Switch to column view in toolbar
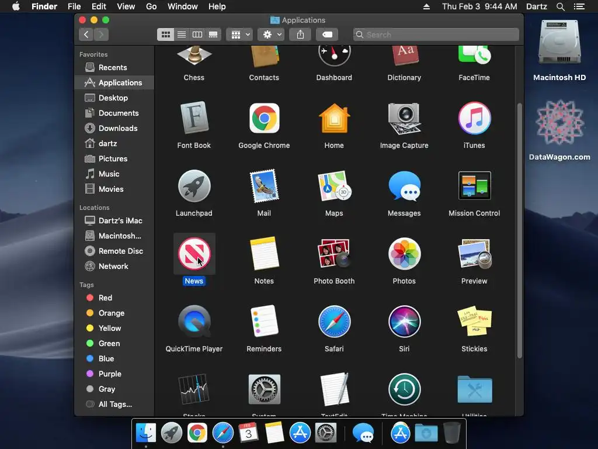Screen dimensions: 598x449 [x=197, y=34]
